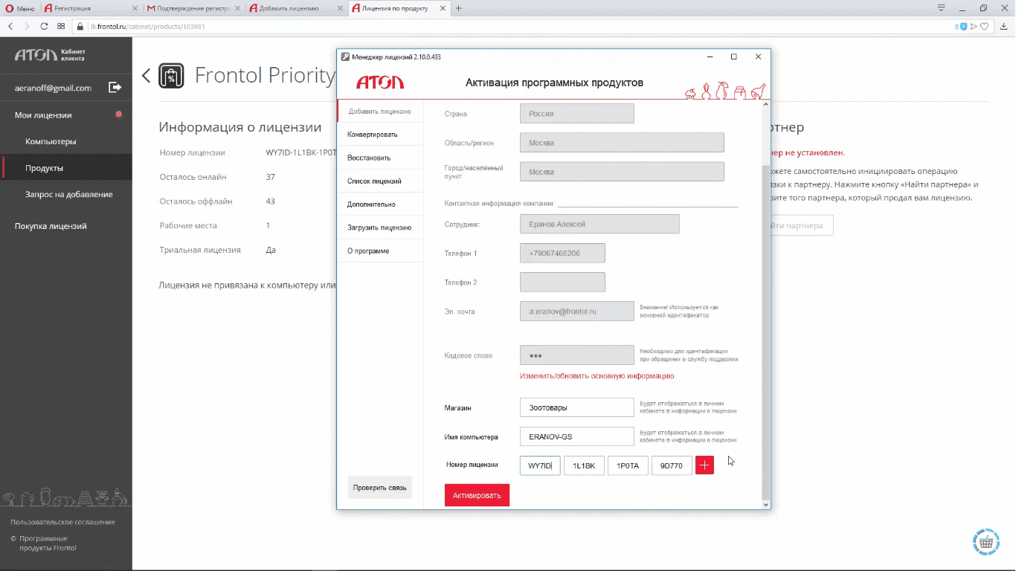
Task: Click the red Активировать button
Action: coord(477,495)
